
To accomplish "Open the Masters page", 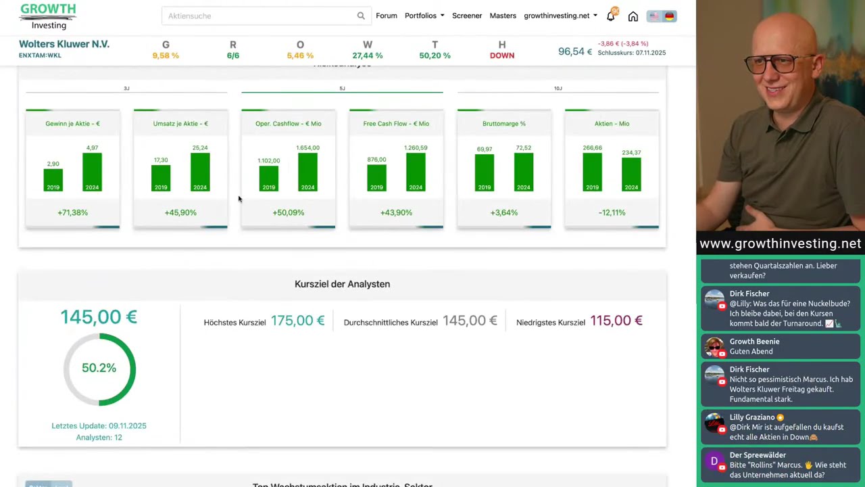I will [x=503, y=16].
